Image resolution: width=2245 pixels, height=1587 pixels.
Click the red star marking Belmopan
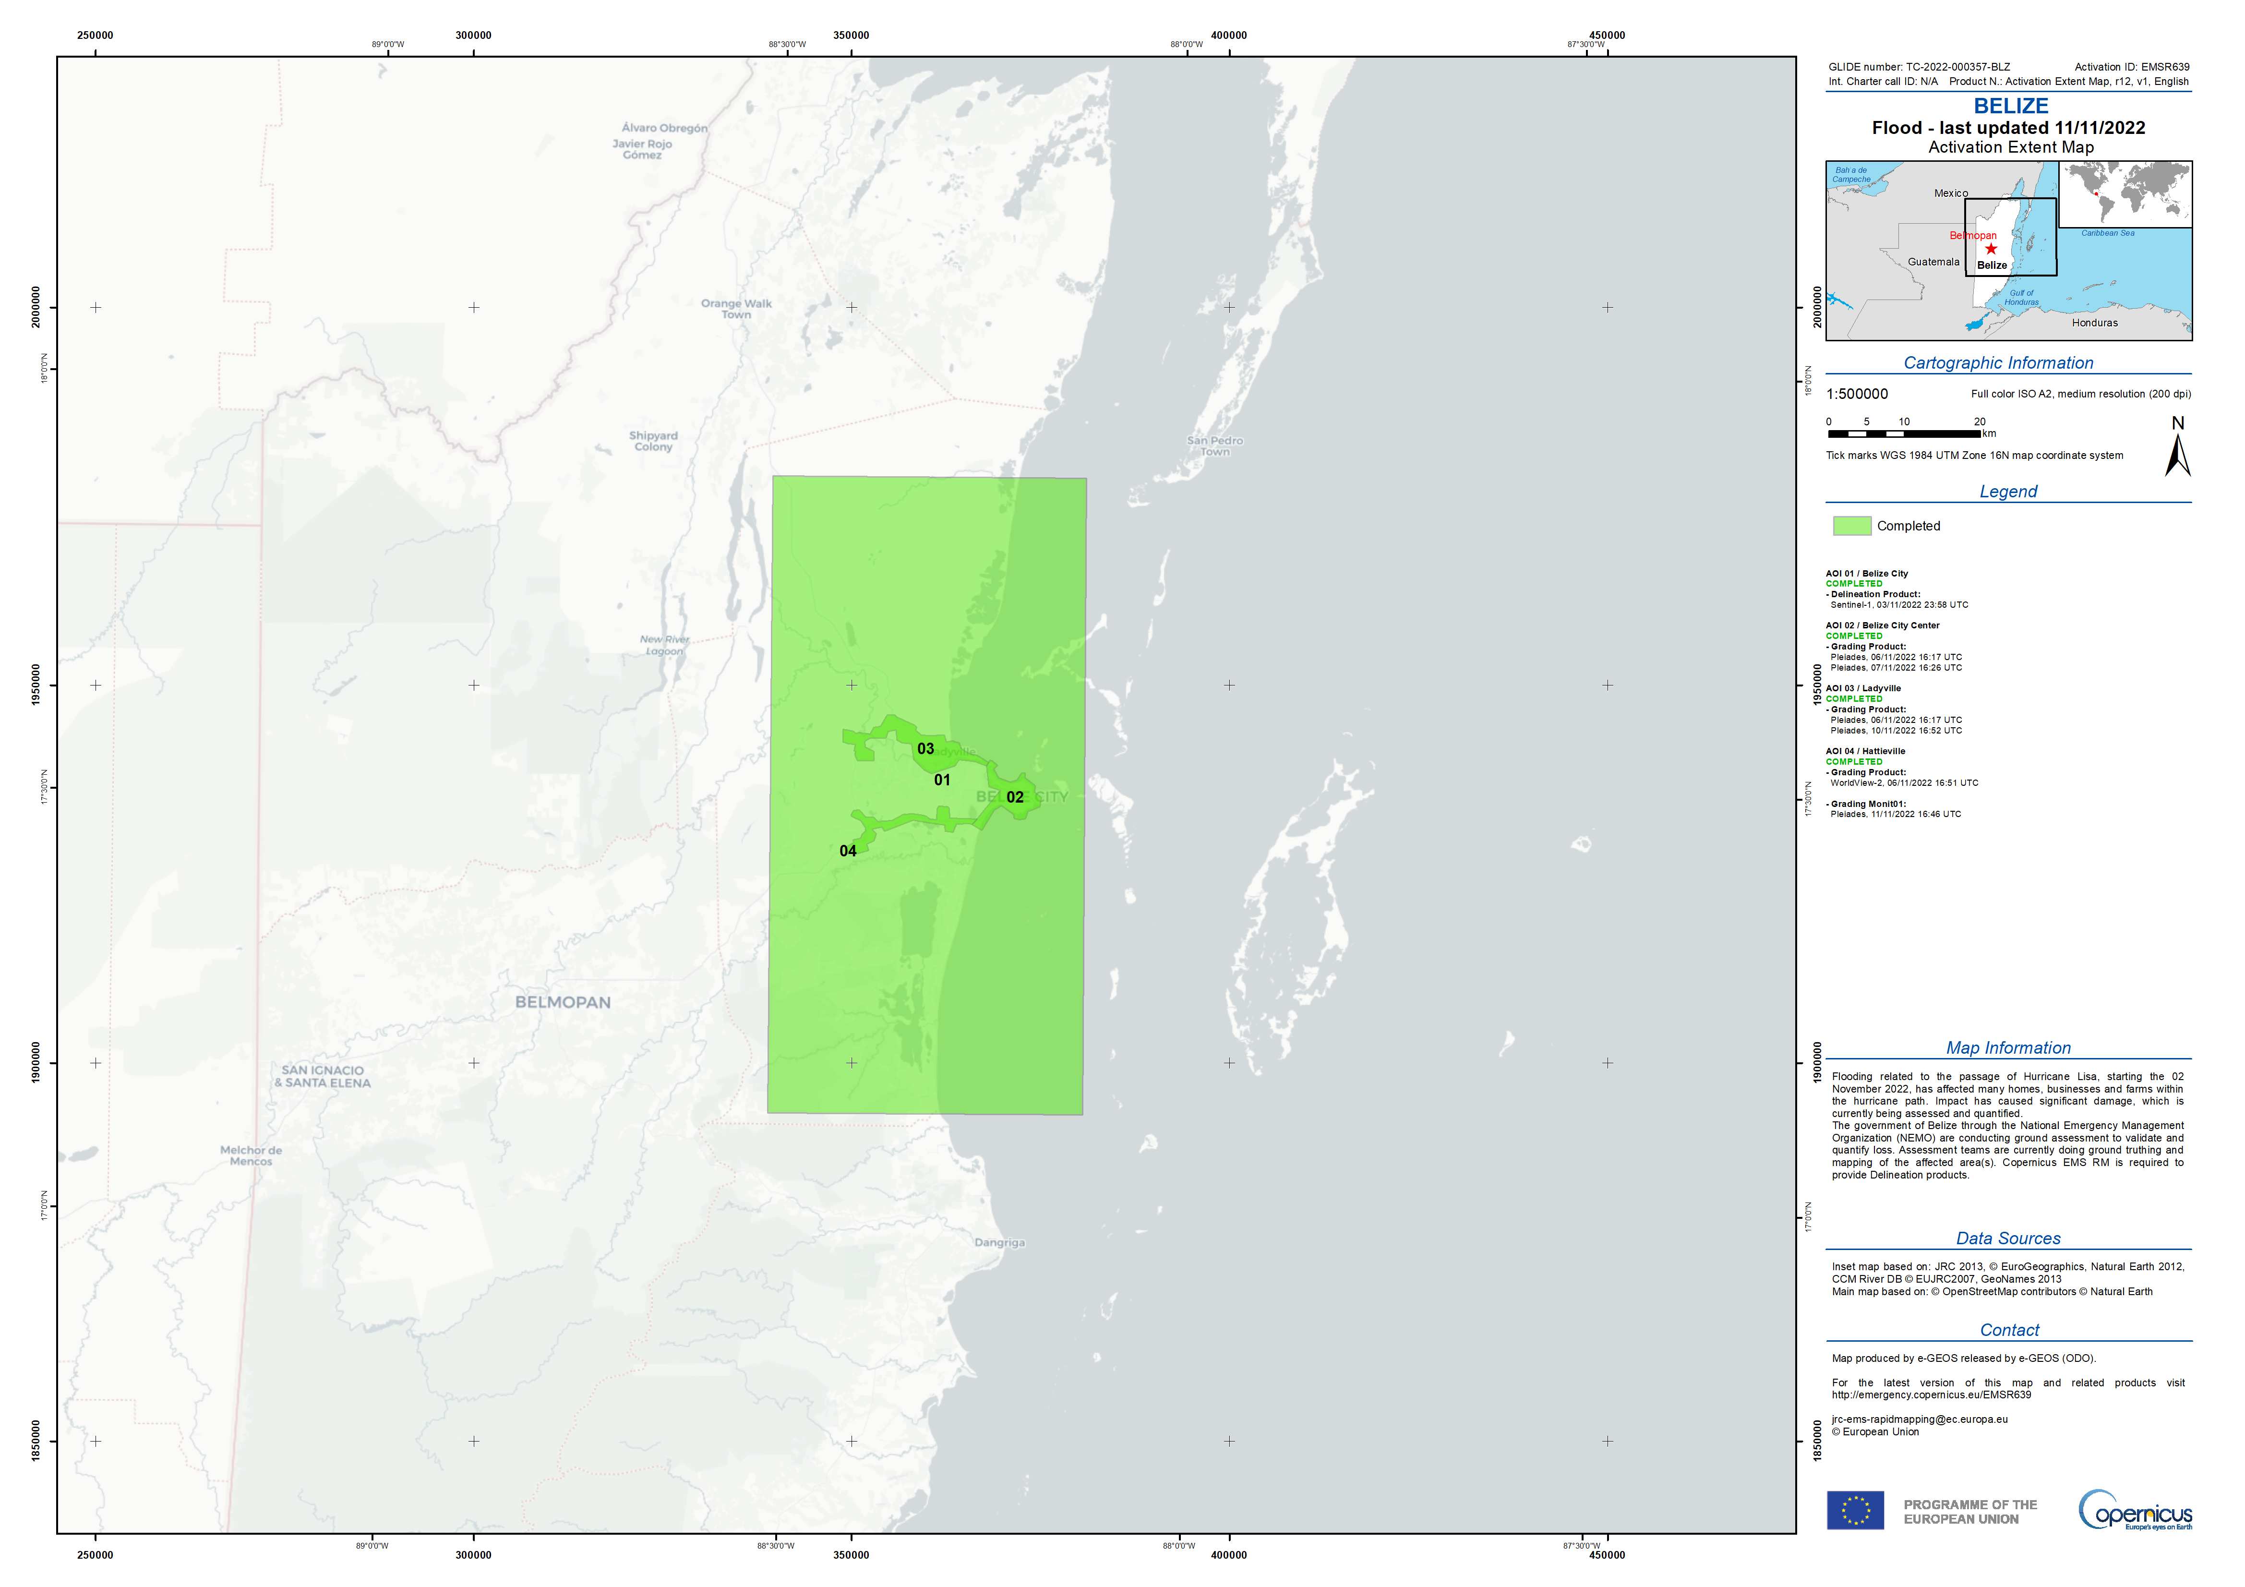1991,249
